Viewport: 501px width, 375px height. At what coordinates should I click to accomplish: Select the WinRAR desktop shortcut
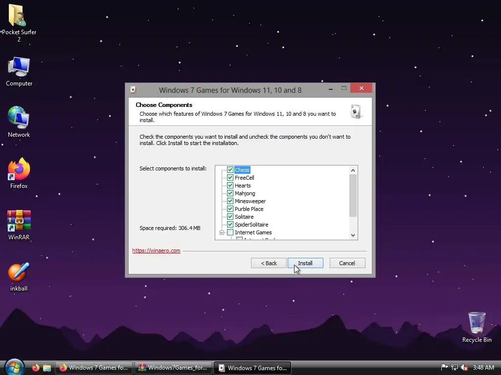pyautogui.click(x=19, y=225)
